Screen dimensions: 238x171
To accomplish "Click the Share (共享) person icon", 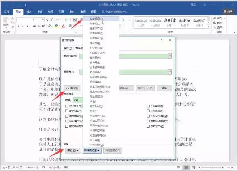I will click(x=225, y=11).
